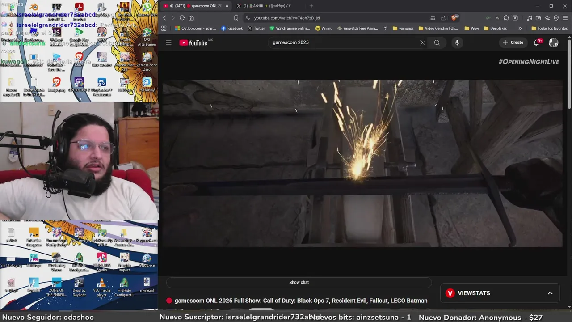The image size is (572, 322).
Task: Open Zenless Zone Zero desktop icon
Action: point(147,61)
